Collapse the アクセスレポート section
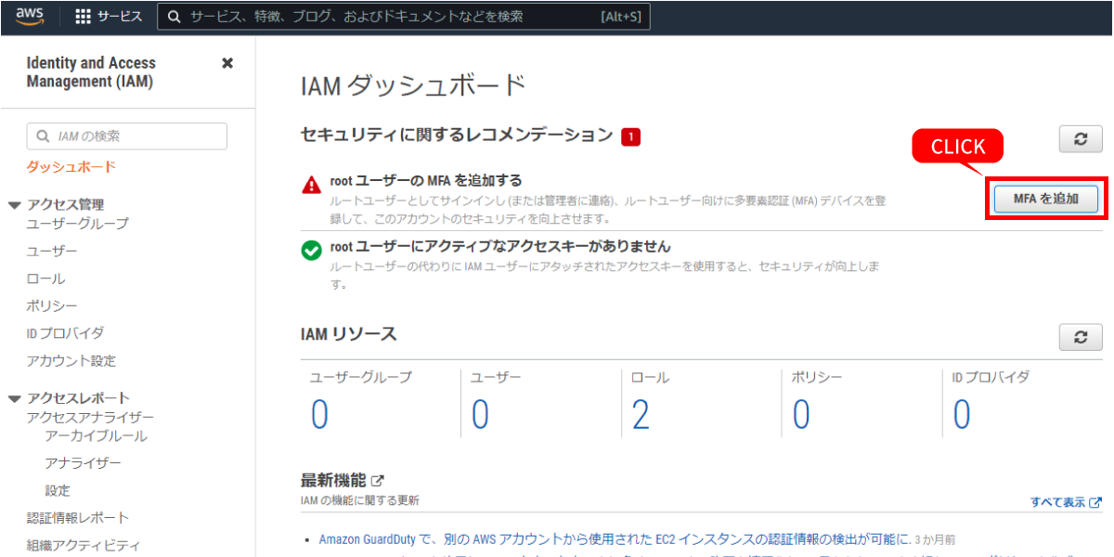This screenshot has width=1114, height=557. pos(14,398)
